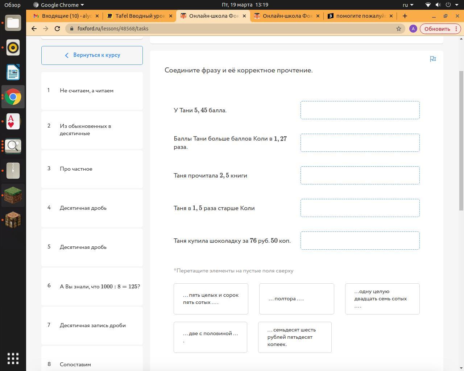Reload the current page

click(57, 29)
